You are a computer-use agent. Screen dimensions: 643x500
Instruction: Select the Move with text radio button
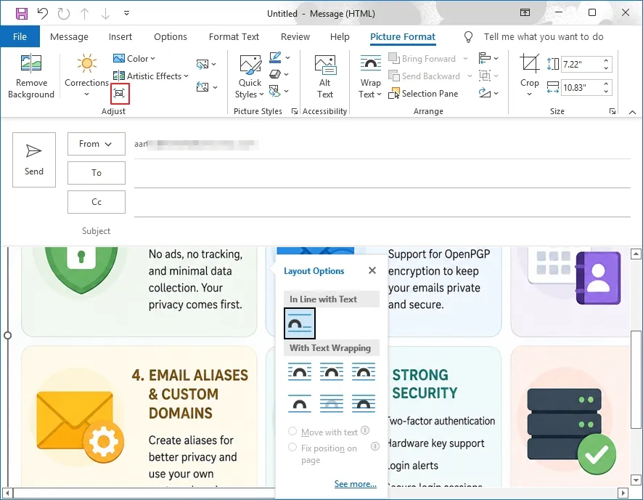tap(292, 431)
